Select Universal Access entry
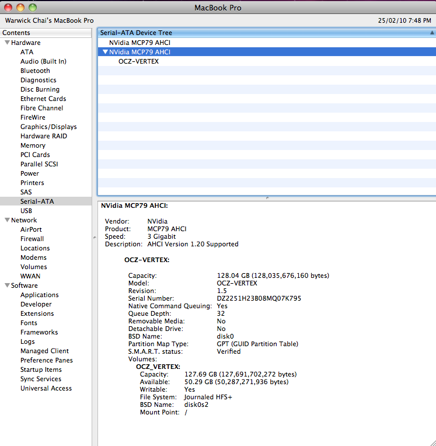 46,388
